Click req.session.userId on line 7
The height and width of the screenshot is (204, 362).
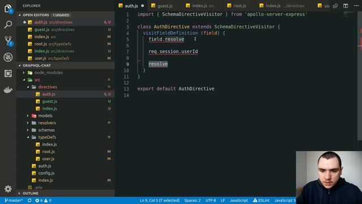[173, 52]
